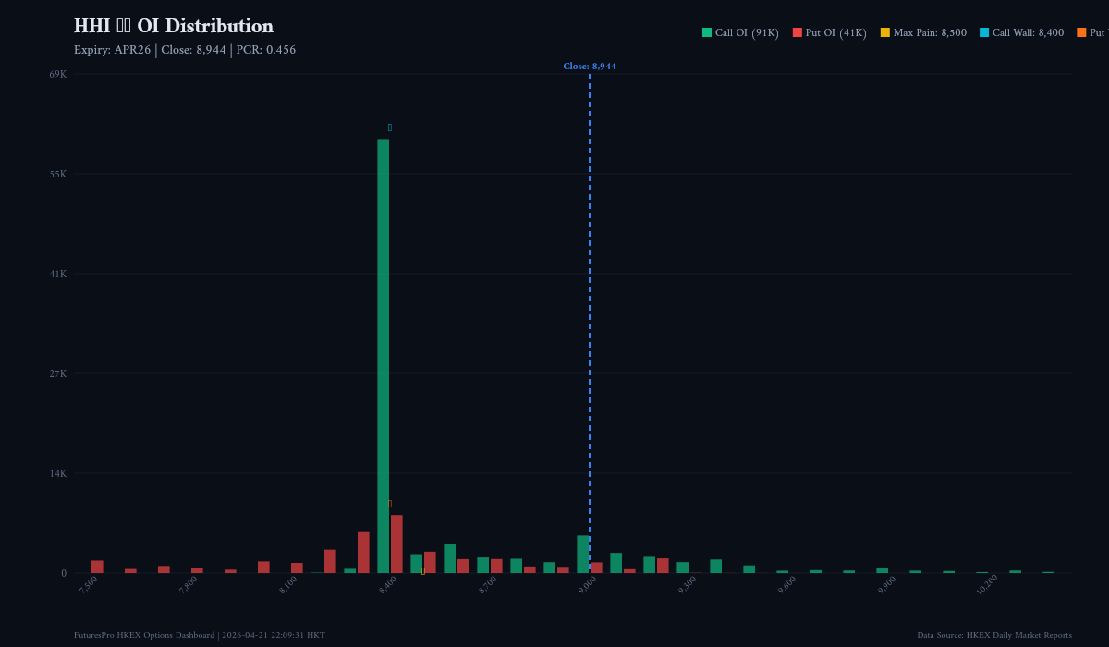Click the 'HHI OI Distribution' chart title
The image size is (1109, 647).
pyautogui.click(x=174, y=26)
